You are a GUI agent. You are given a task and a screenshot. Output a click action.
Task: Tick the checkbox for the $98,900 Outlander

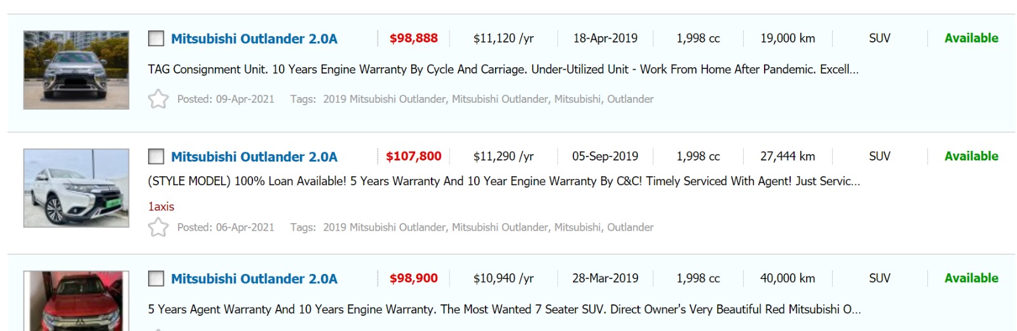click(156, 278)
